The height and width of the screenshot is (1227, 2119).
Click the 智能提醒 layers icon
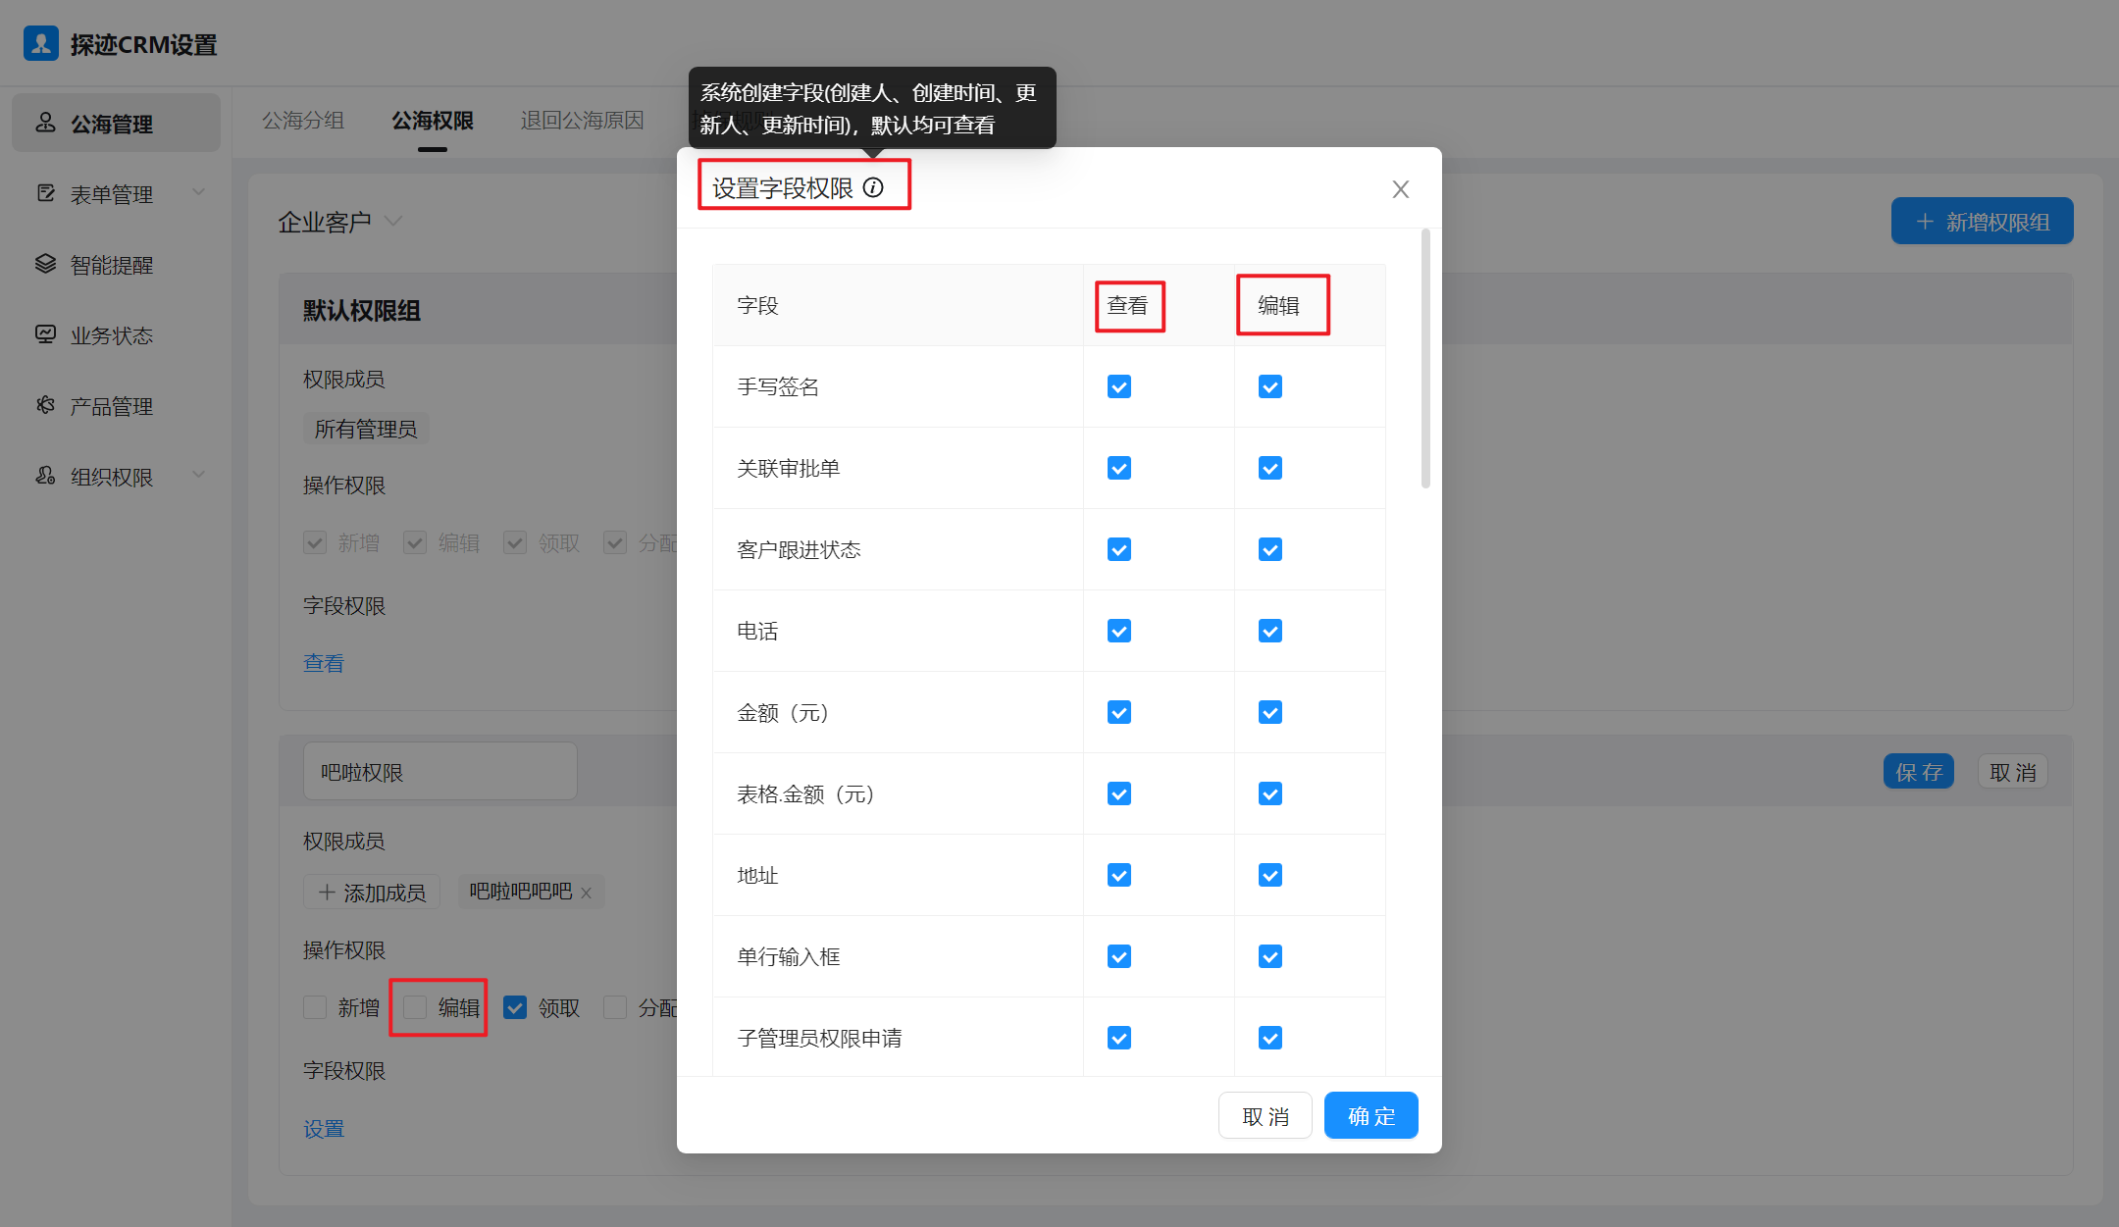pos(45,264)
